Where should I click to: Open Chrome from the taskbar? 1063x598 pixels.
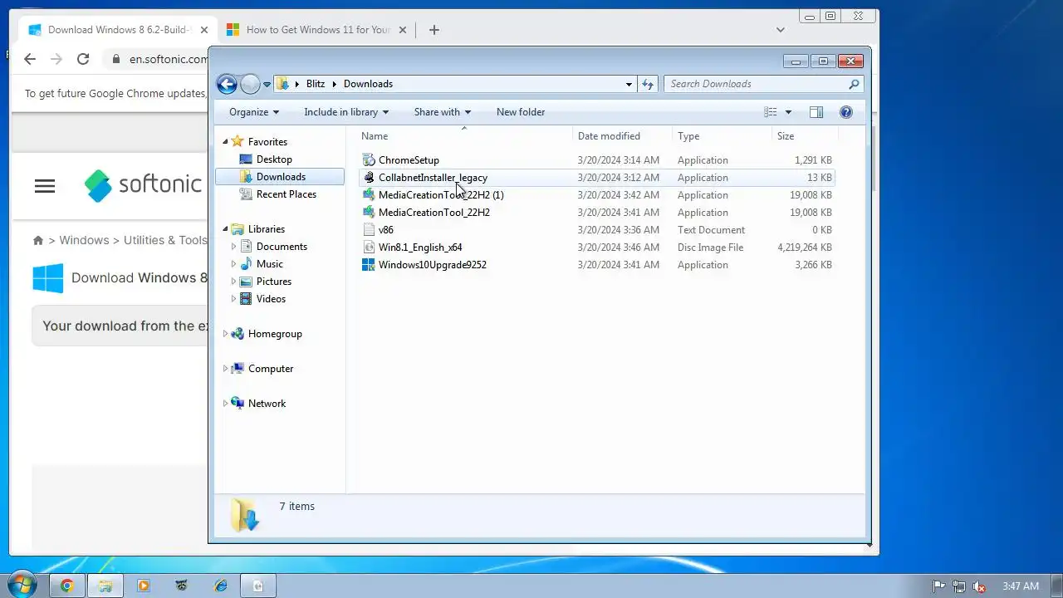[x=66, y=586]
